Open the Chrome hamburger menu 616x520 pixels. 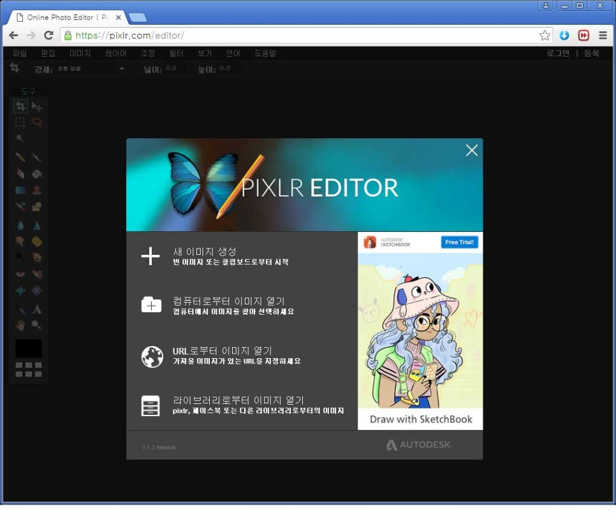(x=603, y=35)
